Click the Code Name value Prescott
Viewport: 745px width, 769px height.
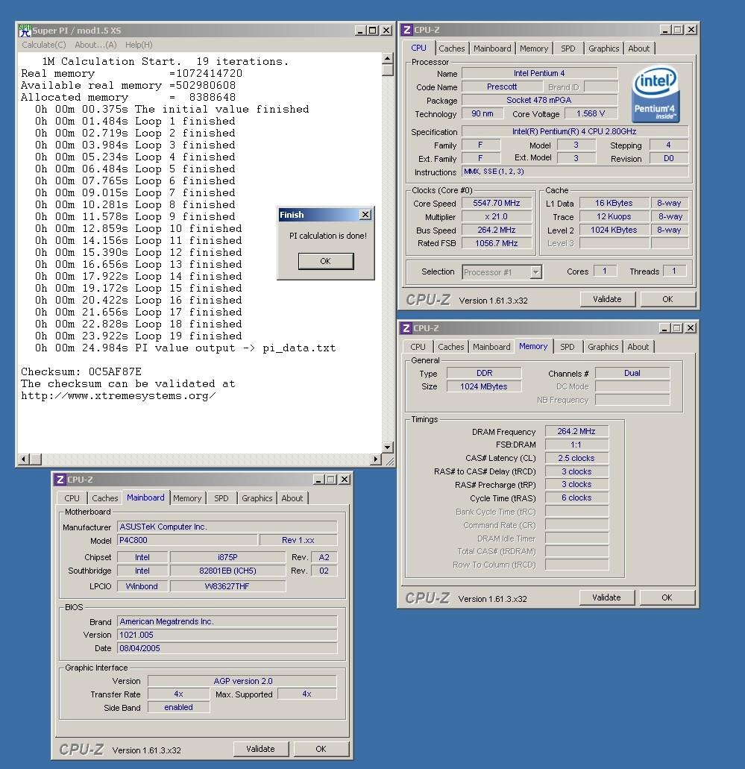(502, 87)
